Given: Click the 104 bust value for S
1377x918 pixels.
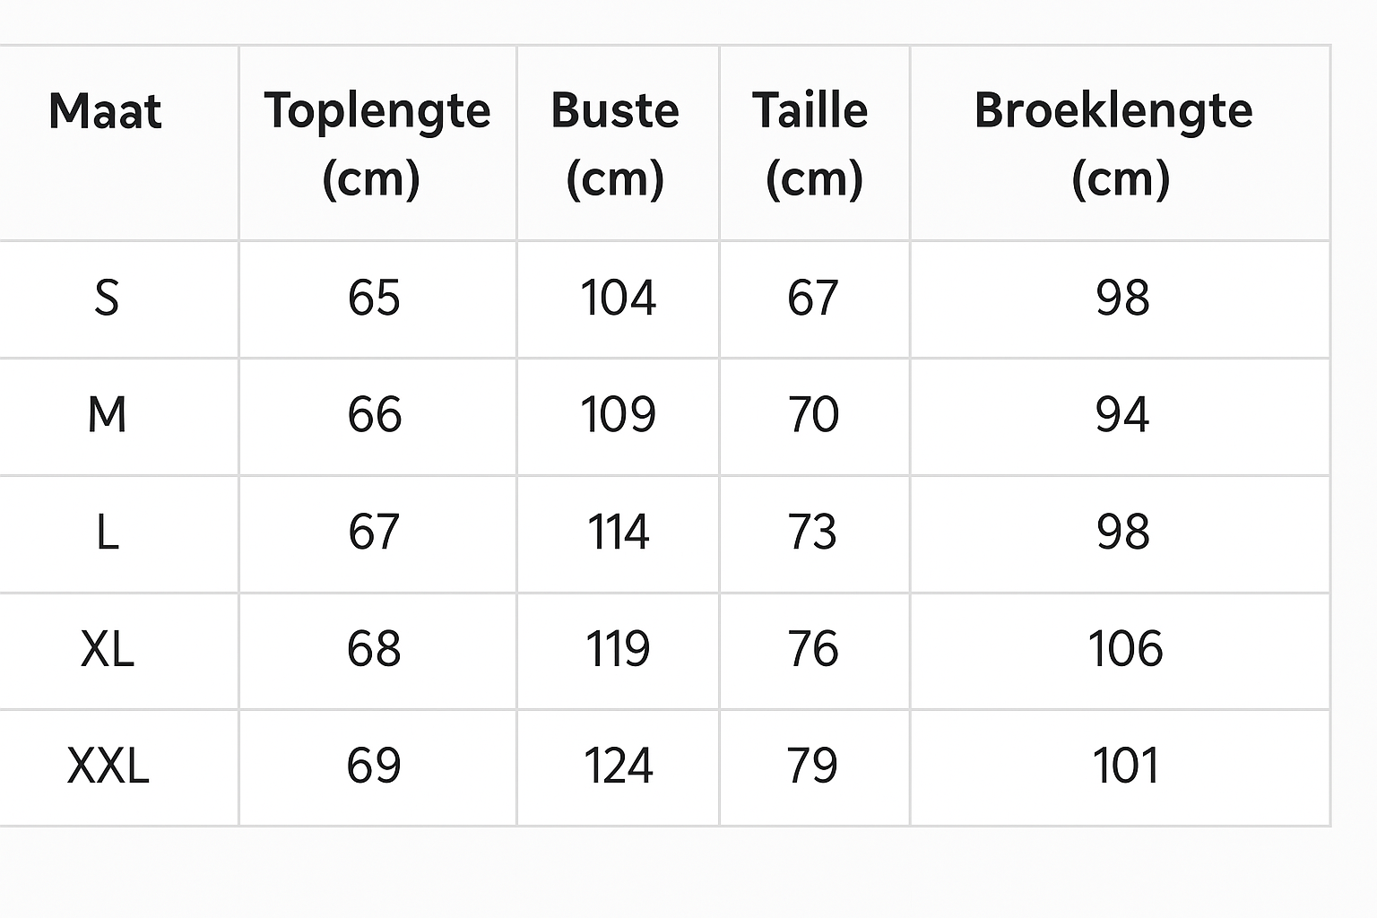Looking at the screenshot, I should point(618,299).
